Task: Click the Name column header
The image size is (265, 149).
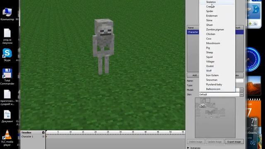Action: [193, 28]
